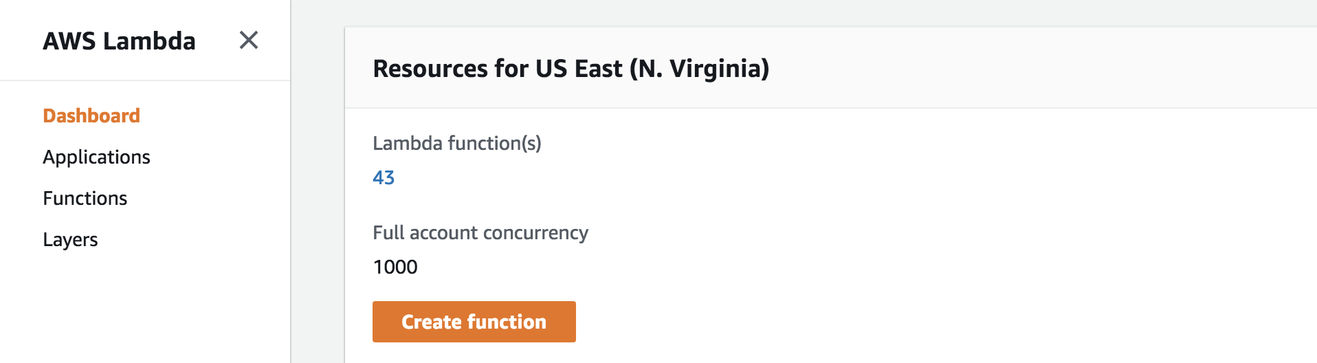
Task: Click the AWS Lambda sidebar title
Action: tap(119, 41)
